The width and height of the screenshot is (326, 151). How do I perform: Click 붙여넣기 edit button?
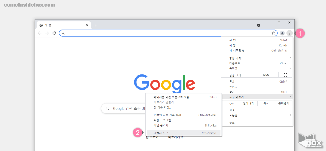click(x=283, y=103)
